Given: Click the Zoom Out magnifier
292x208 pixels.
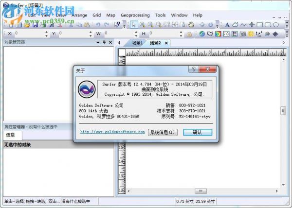Looking at the screenshot, I should [x=150, y=25].
